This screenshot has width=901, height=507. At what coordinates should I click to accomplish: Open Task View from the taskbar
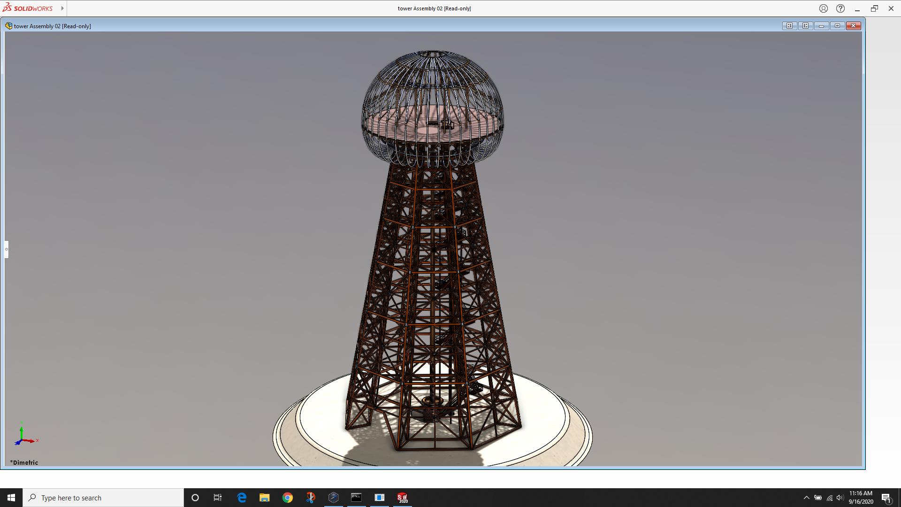218,498
